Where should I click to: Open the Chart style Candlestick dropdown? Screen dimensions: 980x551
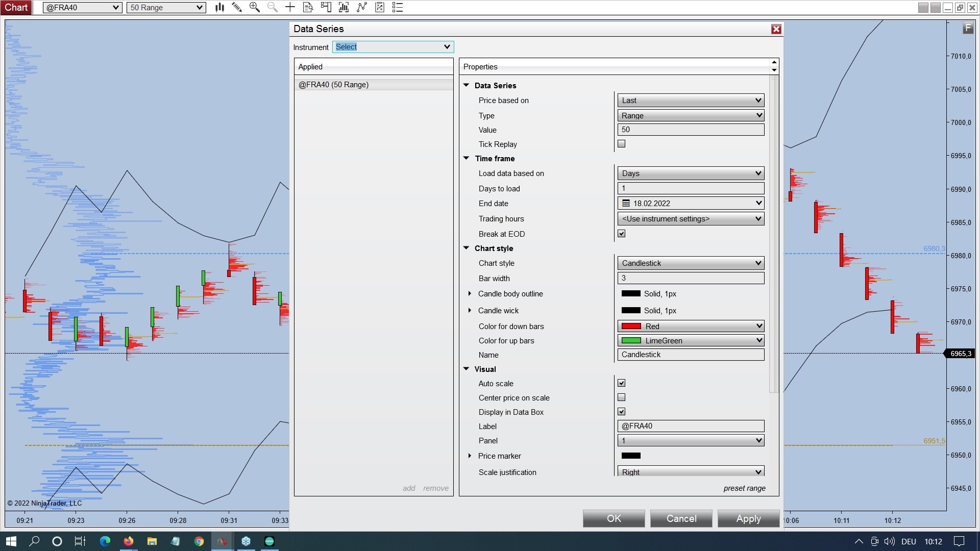coord(691,263)
